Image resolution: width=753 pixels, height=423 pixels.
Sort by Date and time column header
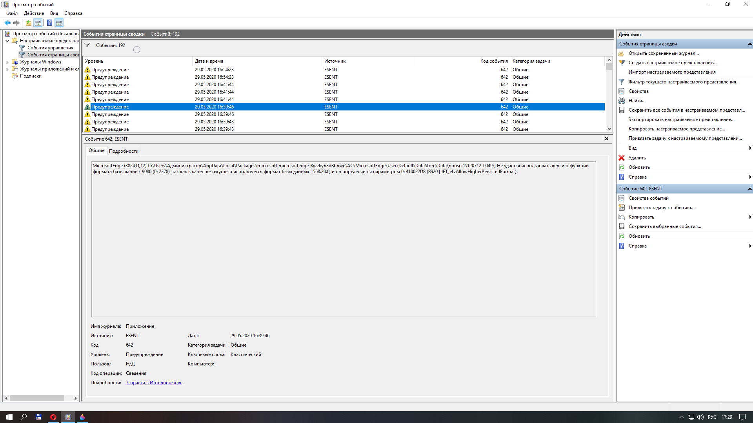(257, 61)
